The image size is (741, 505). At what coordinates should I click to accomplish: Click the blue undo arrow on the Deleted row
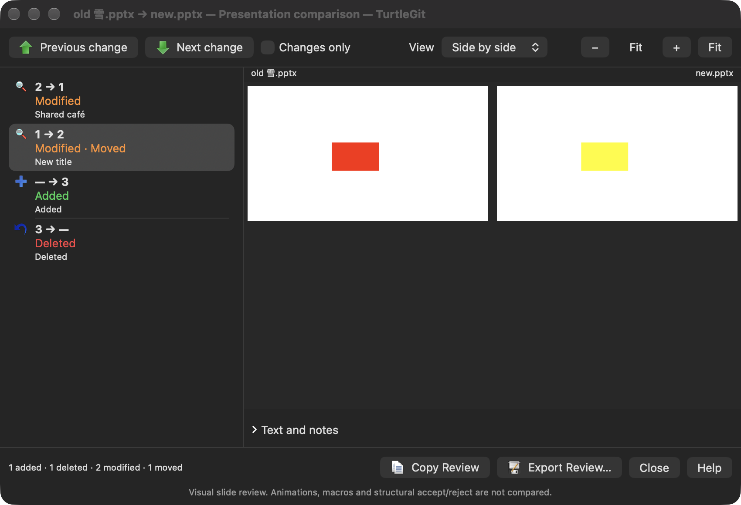click(x=21, y=229)
